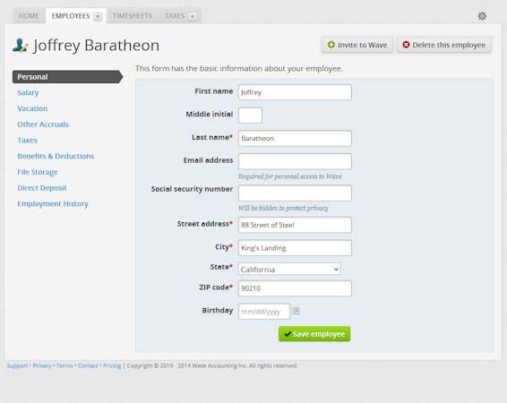Open the settings gear icon
507x403 pixels.
[x=482, y=16]
